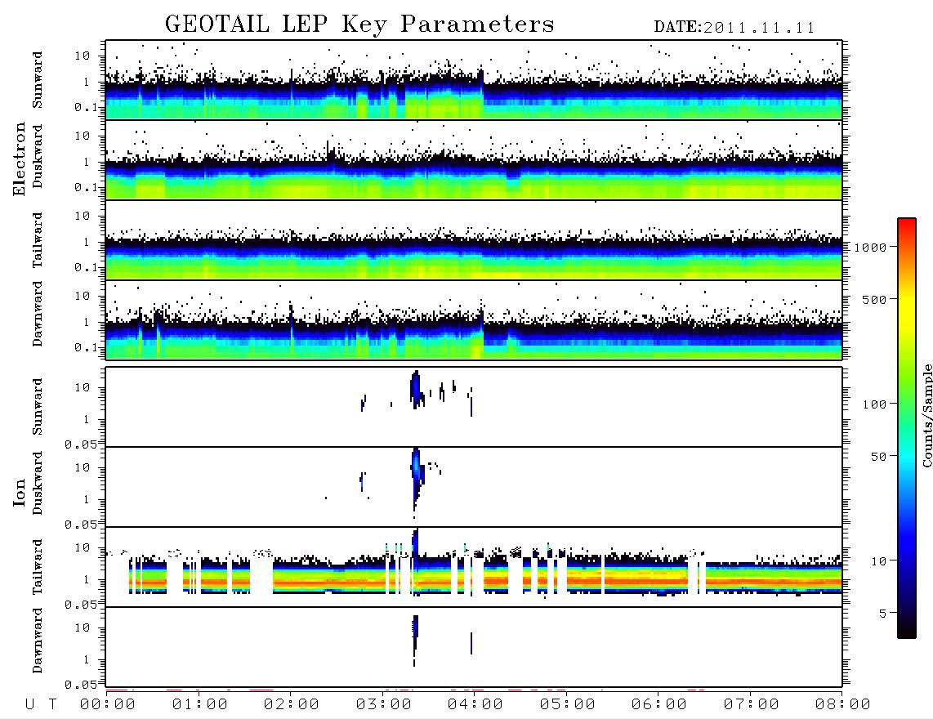Click the 07:00 time axis tick
This screenshot has height=719, width=933.
click(x=752, y=705)
